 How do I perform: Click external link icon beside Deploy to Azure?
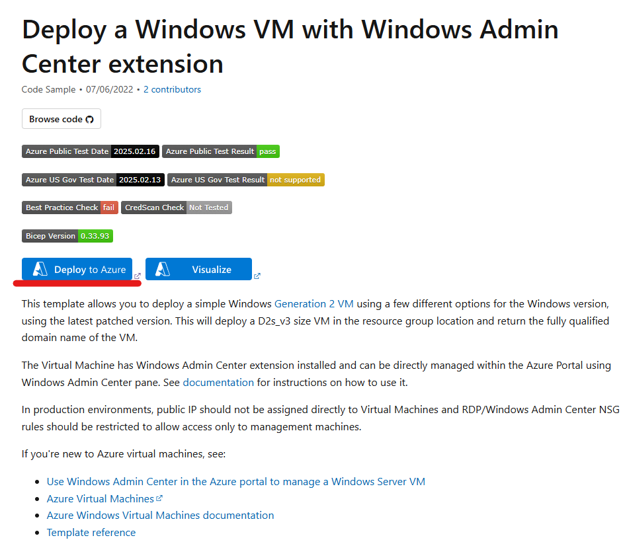138,276
